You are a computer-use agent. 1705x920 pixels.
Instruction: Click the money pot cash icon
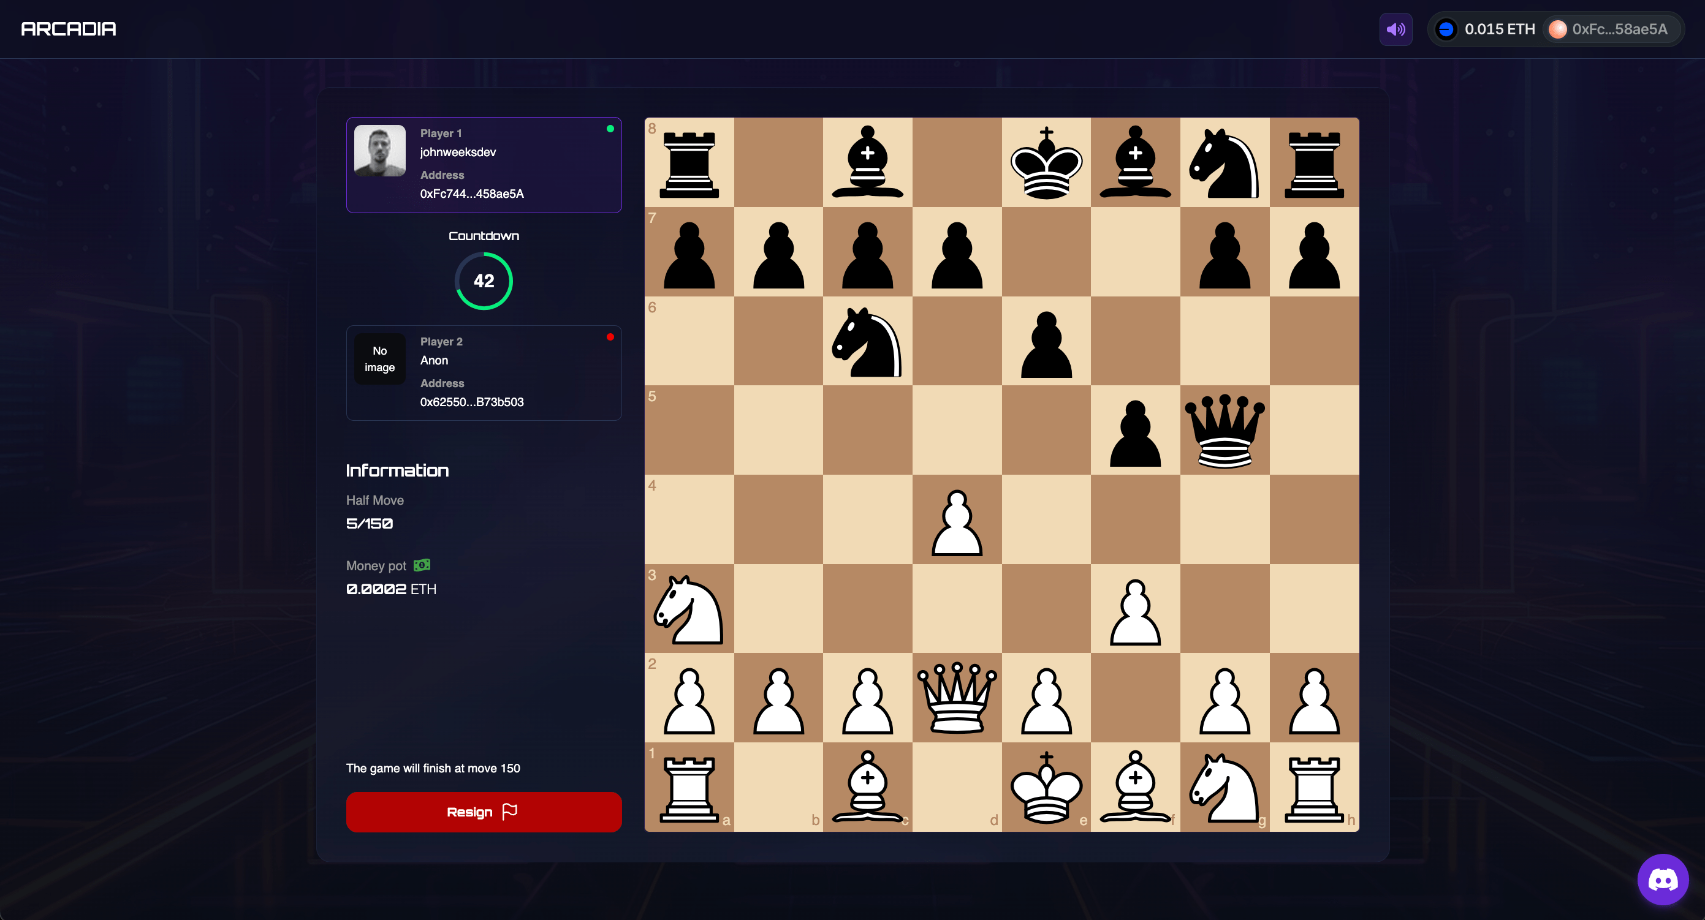pyautogui.click(x=422, y=565)
